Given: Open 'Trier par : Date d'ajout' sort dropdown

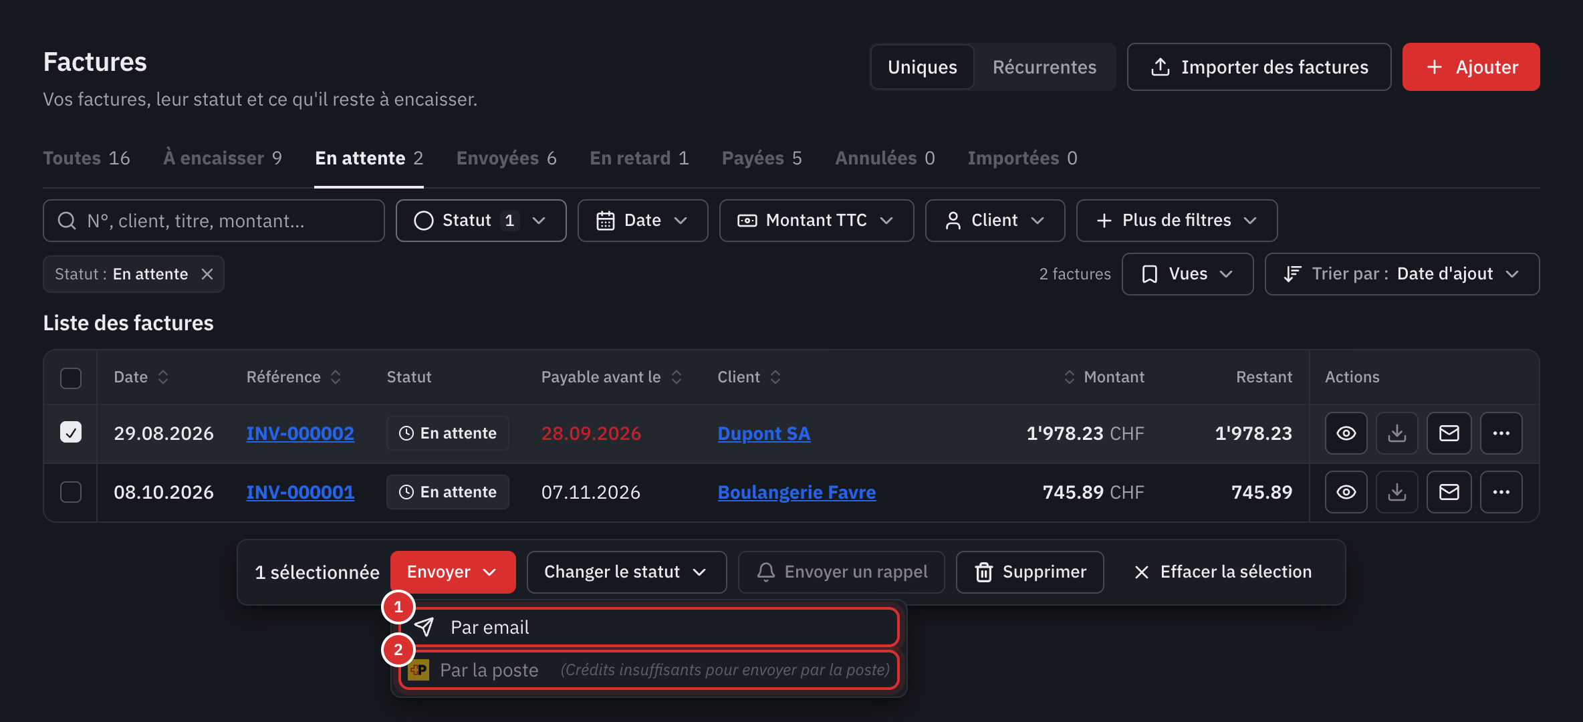Looking at the screenshot, I should tap(1402, 274).
